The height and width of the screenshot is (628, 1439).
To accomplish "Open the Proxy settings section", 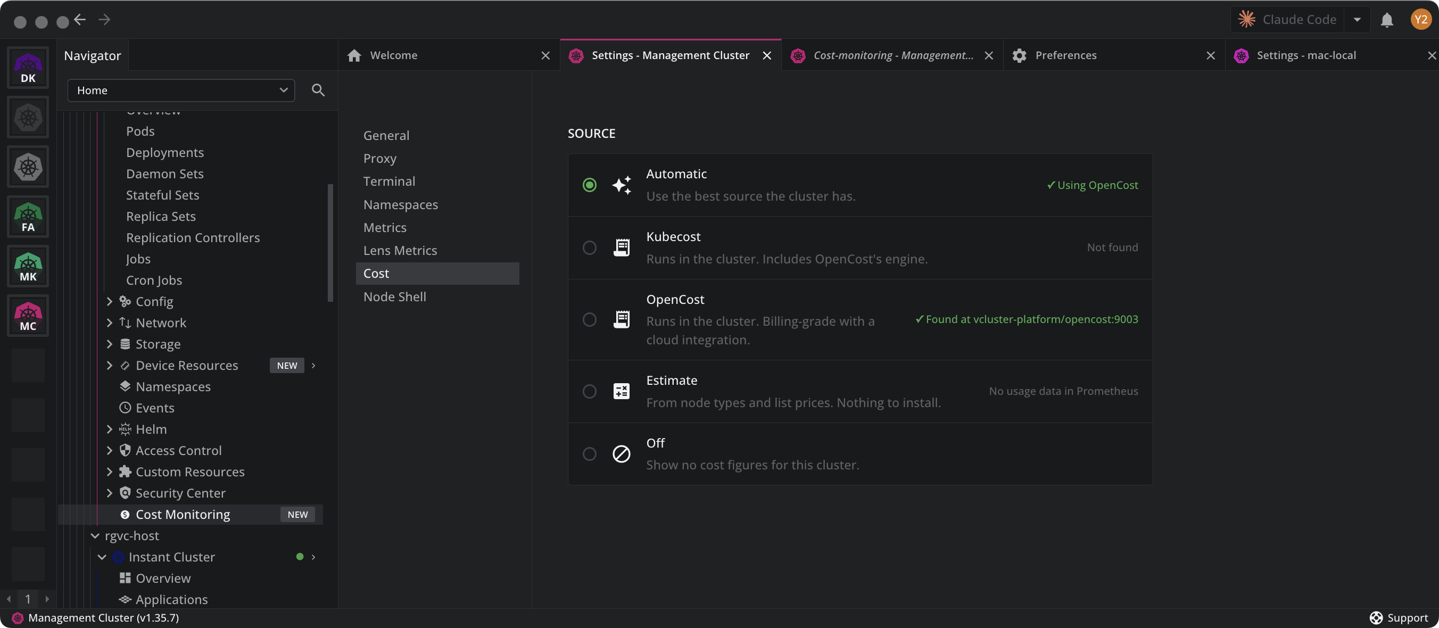I will click(437, 159).
